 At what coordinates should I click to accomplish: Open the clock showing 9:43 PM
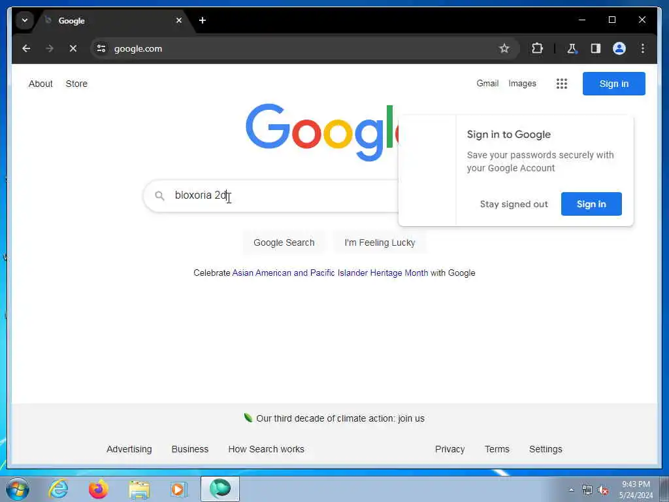(x=636, y=490)
